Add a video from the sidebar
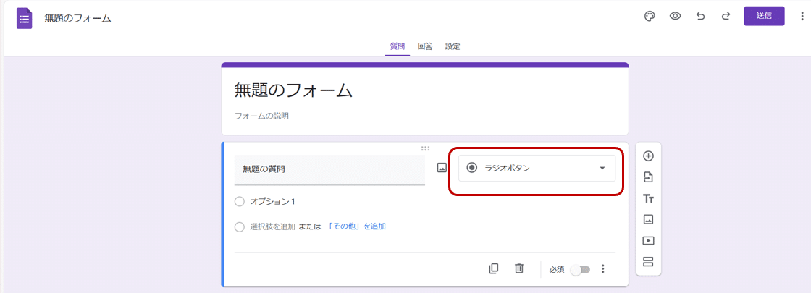The width and height of the screenshot is (811, 293). point(648,240)
